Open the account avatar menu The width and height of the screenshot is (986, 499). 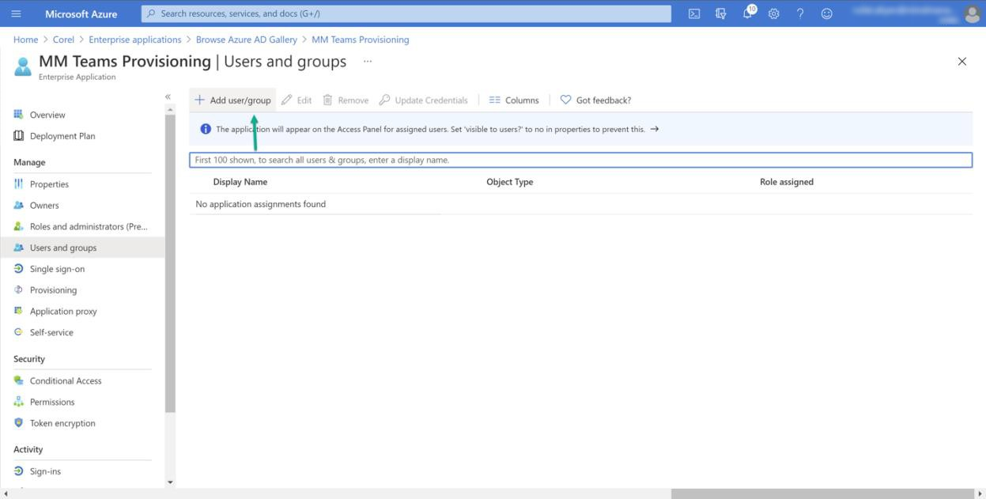pyautogui.click(x=973, y=13)
